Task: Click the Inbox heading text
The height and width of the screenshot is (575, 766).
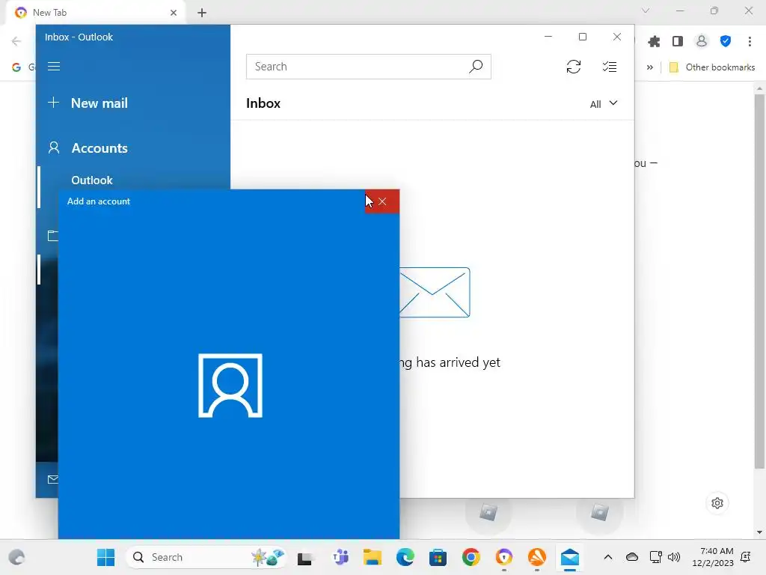Action: coord(263,103)
